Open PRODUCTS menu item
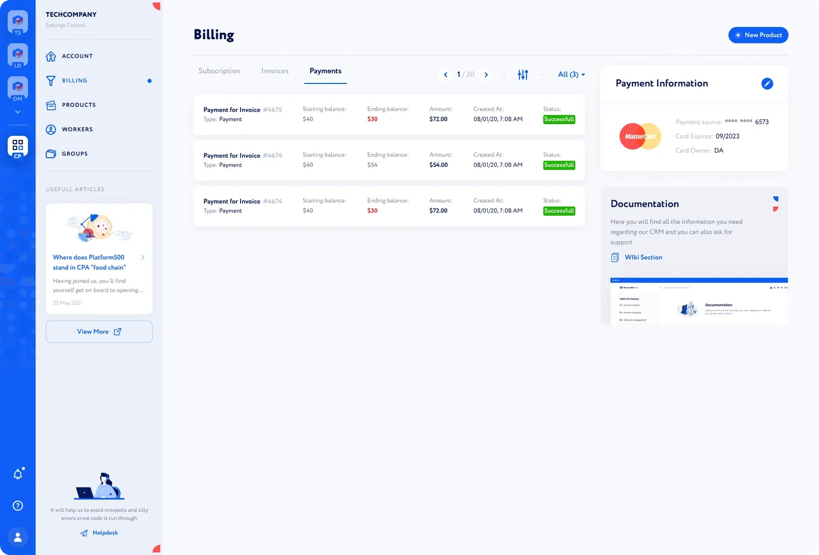 click(x=79, y=105)
